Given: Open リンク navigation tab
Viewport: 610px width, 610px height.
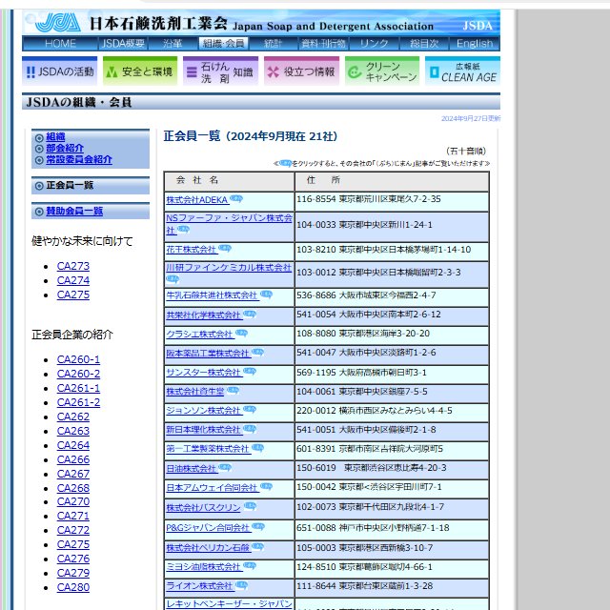Looking at the screenshot, I should pyautogui.click(x=374, y=44).
